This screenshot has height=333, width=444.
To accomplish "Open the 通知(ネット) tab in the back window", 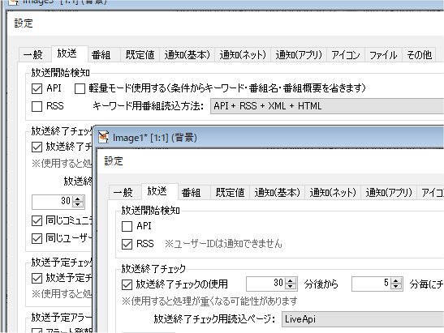I will [243, 54].
